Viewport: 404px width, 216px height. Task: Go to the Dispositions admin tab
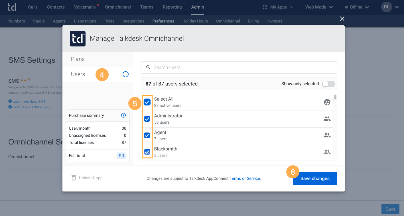[85, 21]
